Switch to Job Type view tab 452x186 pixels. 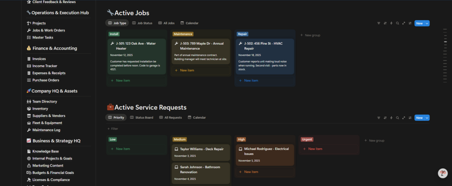[x=117, y=23]
